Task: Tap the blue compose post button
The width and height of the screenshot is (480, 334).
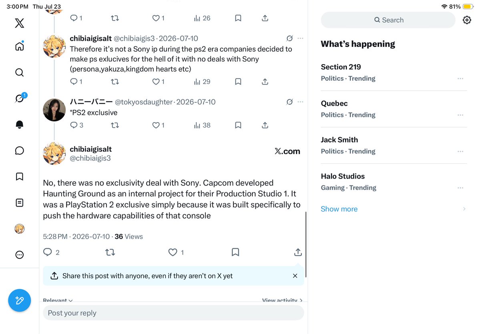Action: point(20,300)
